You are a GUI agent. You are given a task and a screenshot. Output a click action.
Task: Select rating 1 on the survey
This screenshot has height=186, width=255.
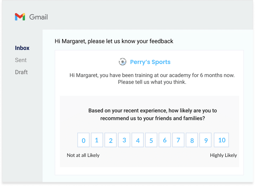[97, 140]
